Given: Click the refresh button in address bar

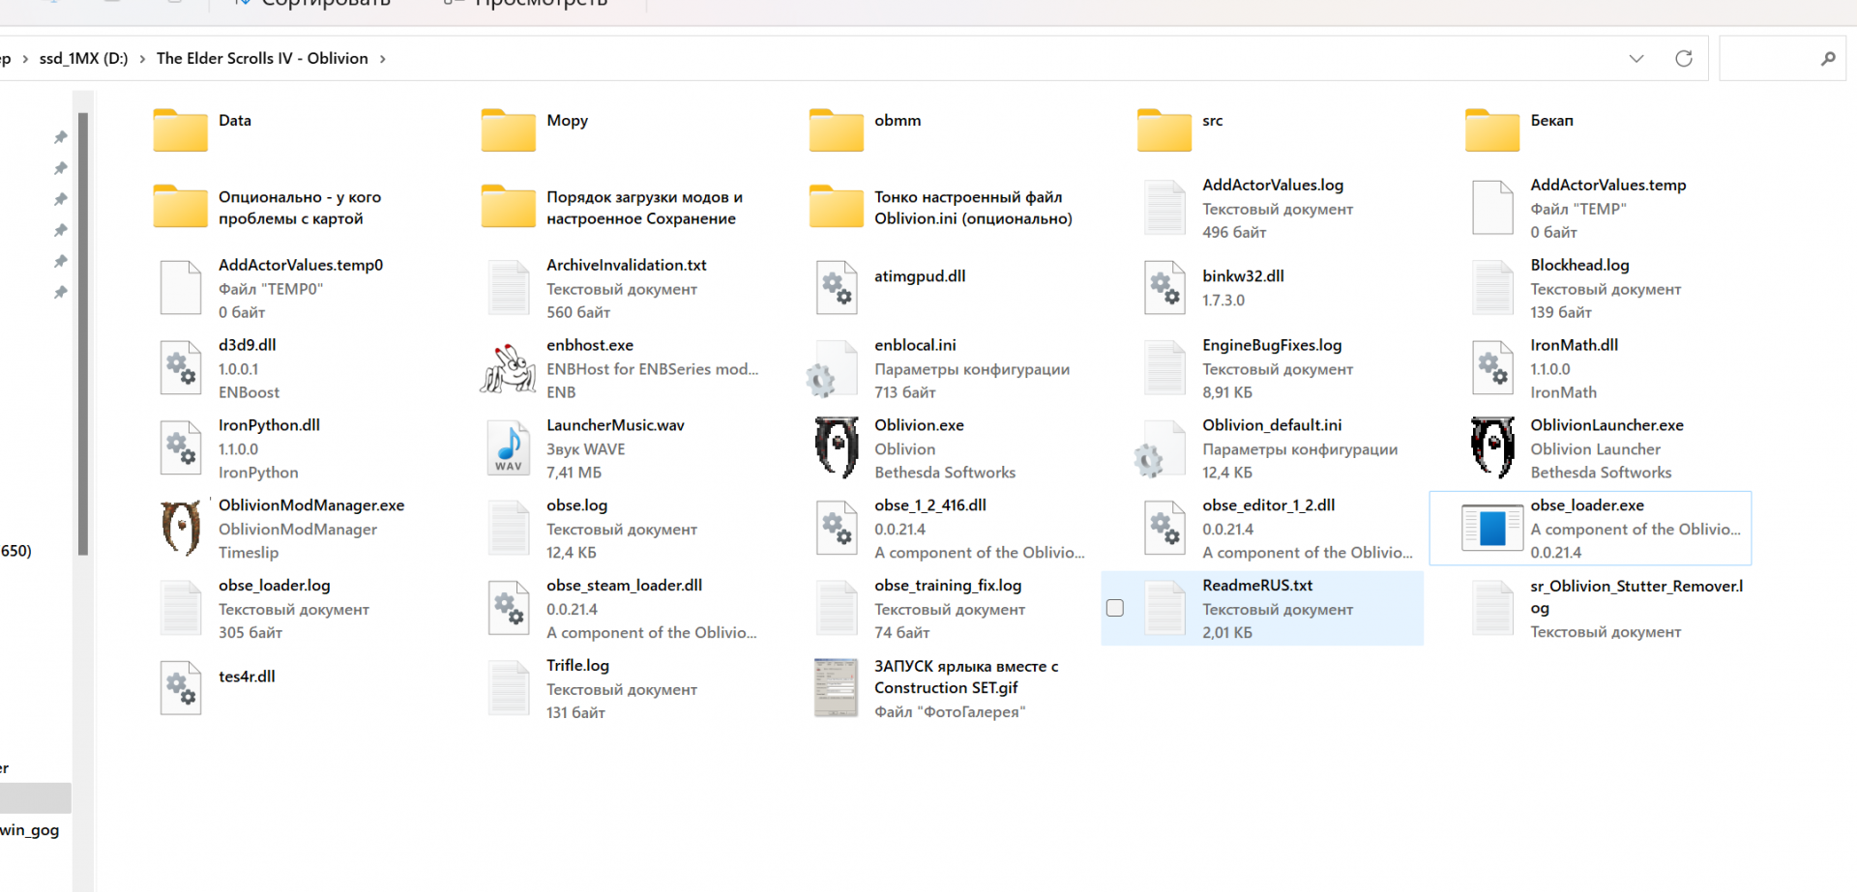Looking at the screenshot, I should pos(1684,59).
